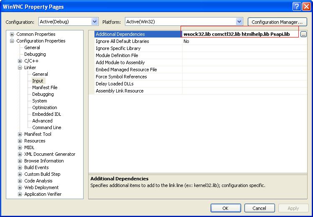The width and height of the screenshot is (313, 217).
Task: Open the Additional Dependencies ellipsis editor
Action: pos(303,34)
